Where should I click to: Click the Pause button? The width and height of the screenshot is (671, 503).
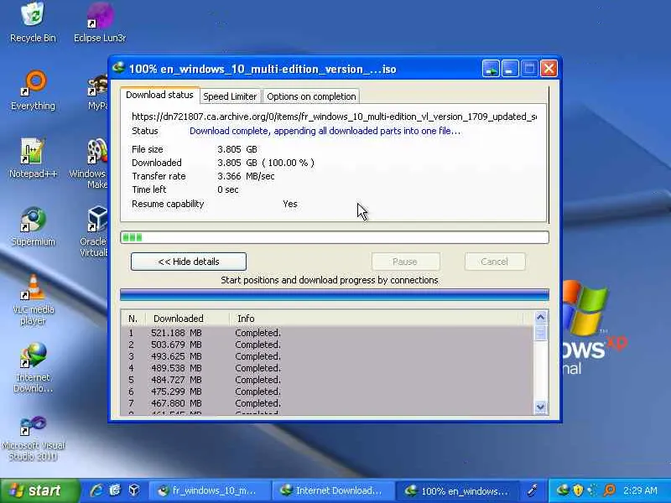click(x=405, y=262)
